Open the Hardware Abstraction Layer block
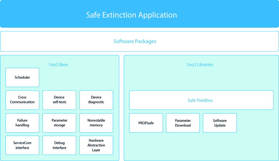Viewport: 279px width, 161px height. [x=96, y=145]
